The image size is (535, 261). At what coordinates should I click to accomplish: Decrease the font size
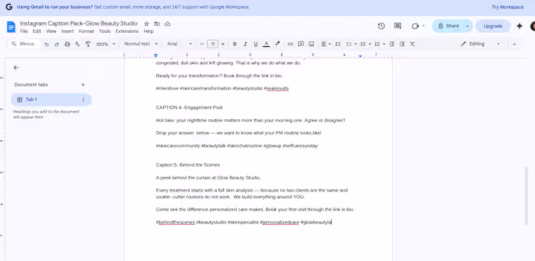click(202, 44)
